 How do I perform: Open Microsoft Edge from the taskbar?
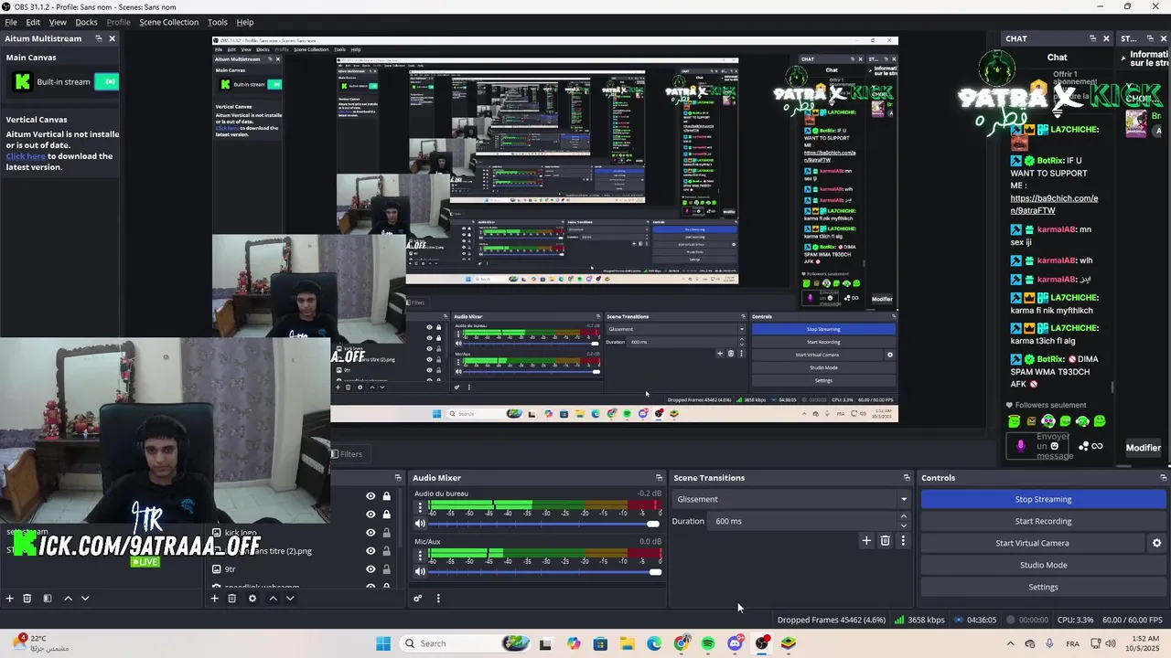click(x=654, y=644)
